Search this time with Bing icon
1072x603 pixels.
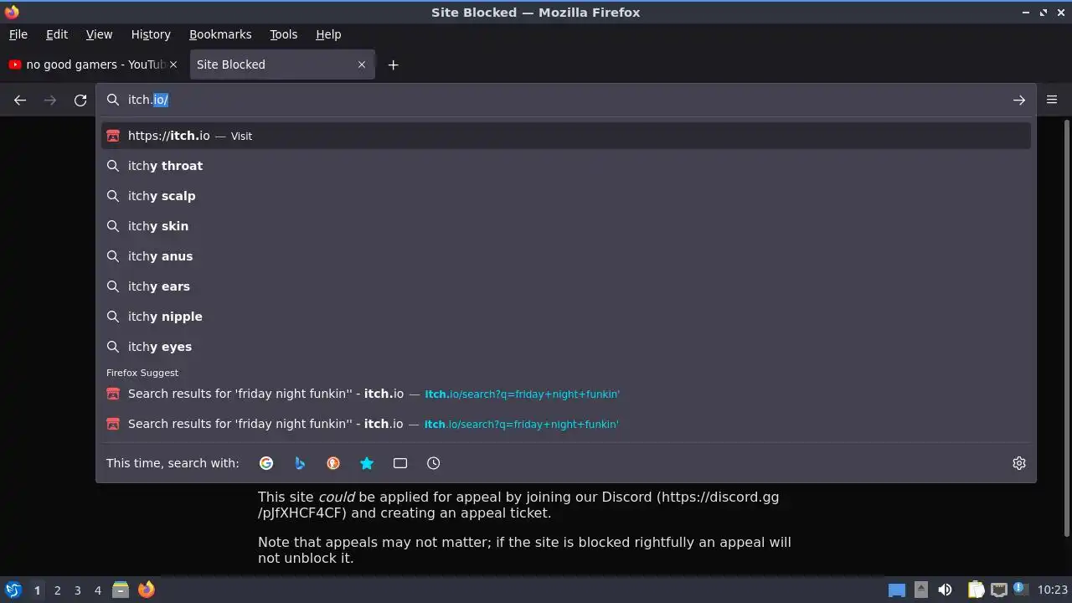(x=300, y=463)
